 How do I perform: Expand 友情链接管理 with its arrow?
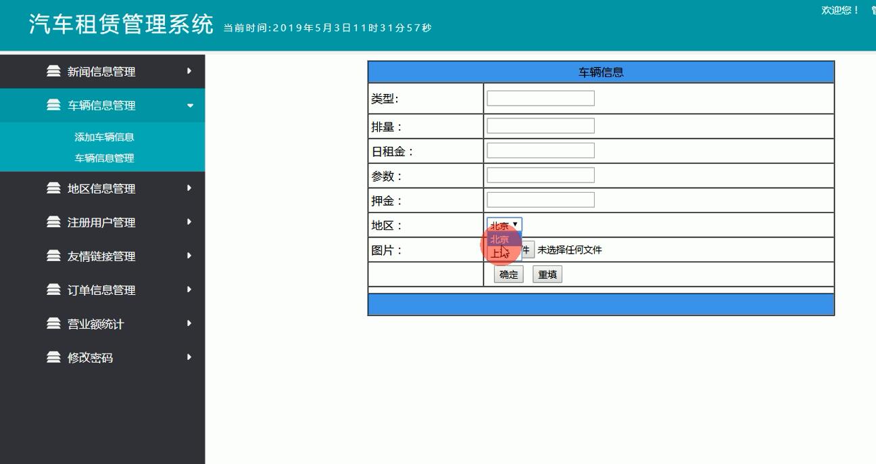click(x=189, y=255)
